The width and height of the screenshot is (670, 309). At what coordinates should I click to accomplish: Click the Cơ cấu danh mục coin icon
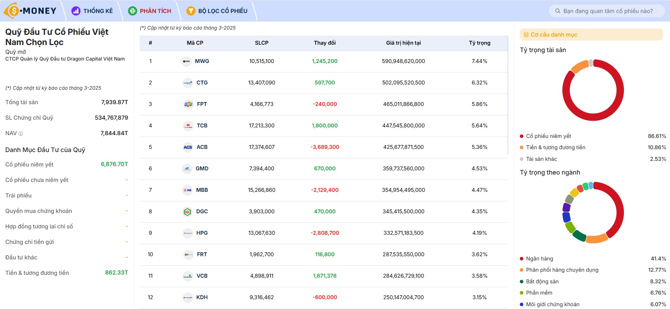[526, 35]
